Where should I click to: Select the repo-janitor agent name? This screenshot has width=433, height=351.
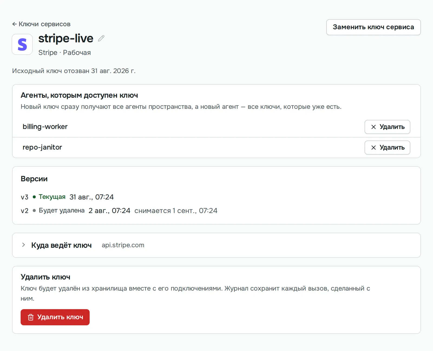point(42,147)
